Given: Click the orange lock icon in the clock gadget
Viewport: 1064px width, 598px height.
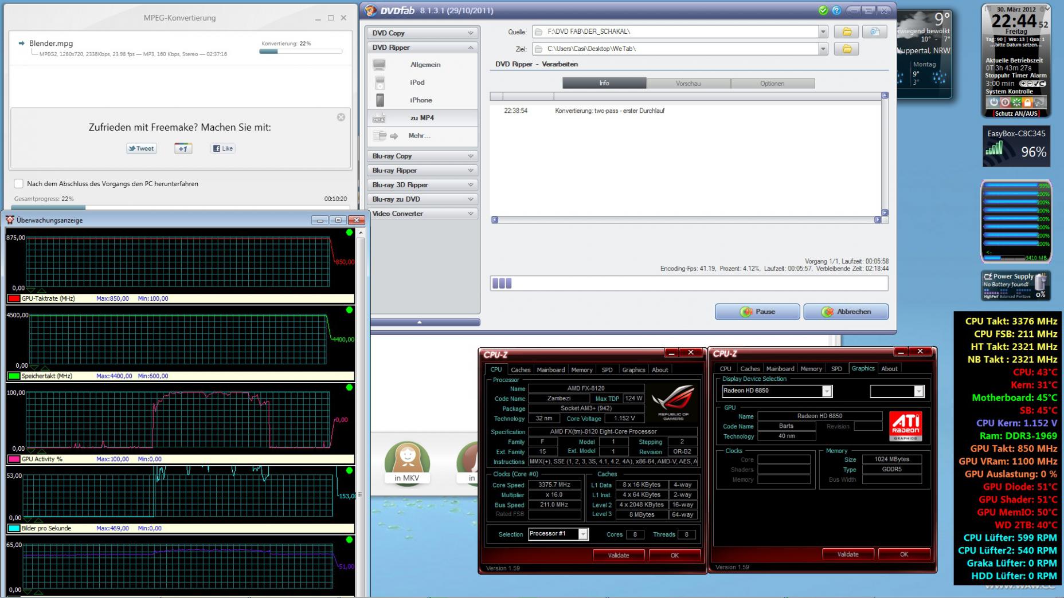Looking at the screenshot, I should tap(1027, 103).
